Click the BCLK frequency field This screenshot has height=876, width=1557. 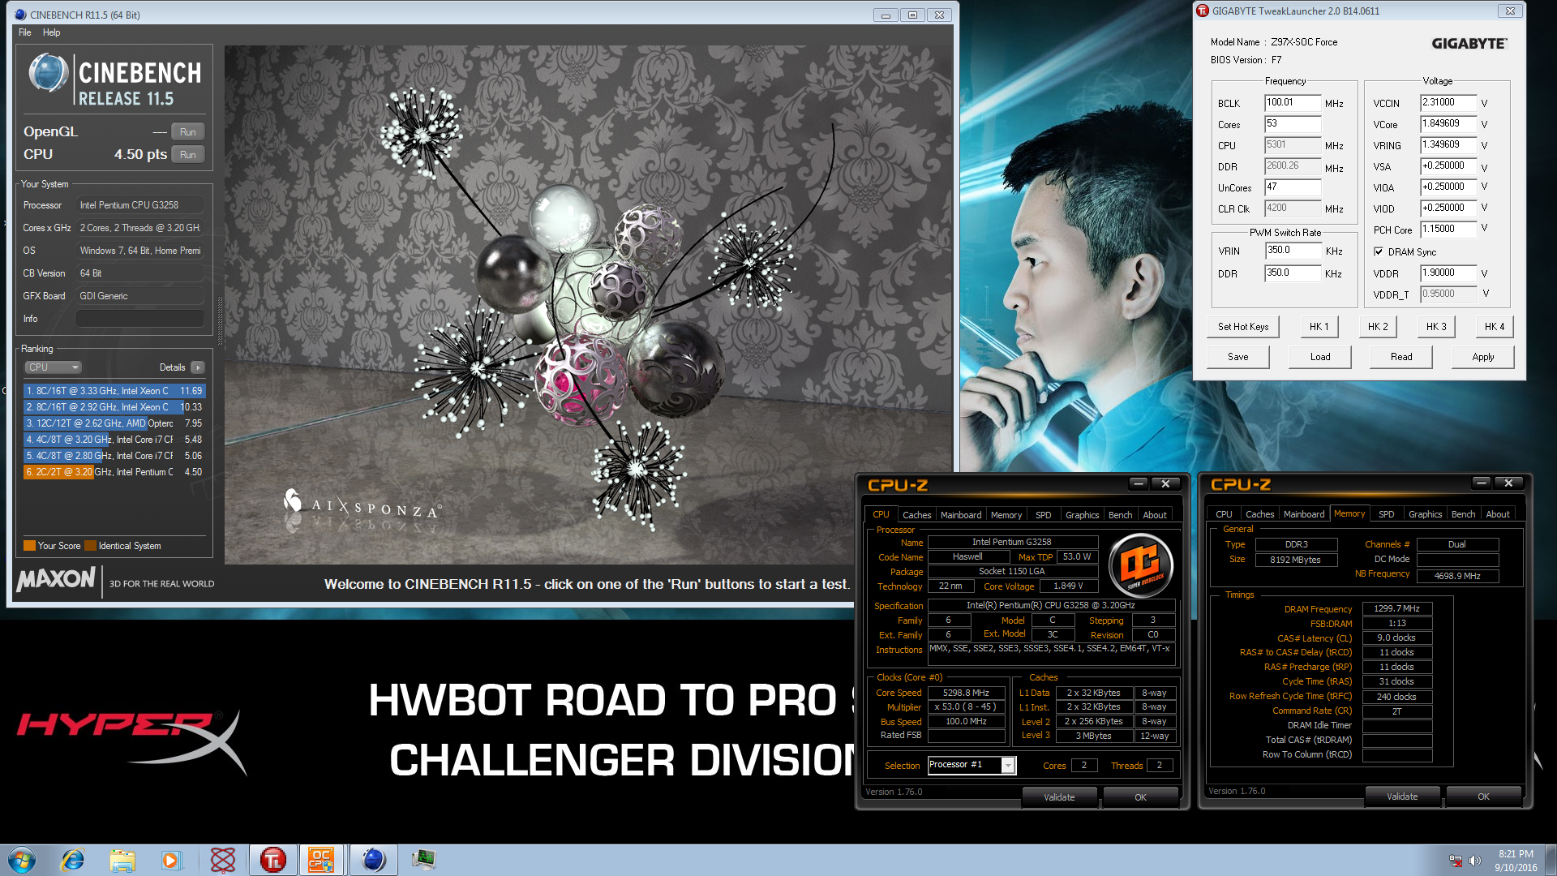point(1293,103)
